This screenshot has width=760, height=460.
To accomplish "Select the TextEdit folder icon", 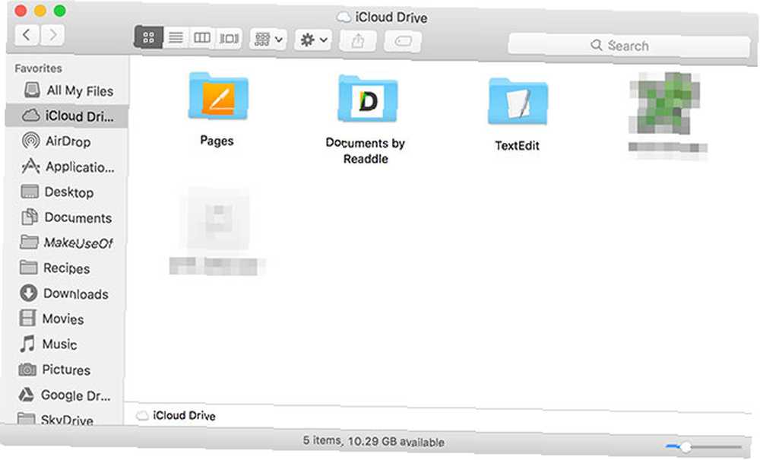I will 518,102.
